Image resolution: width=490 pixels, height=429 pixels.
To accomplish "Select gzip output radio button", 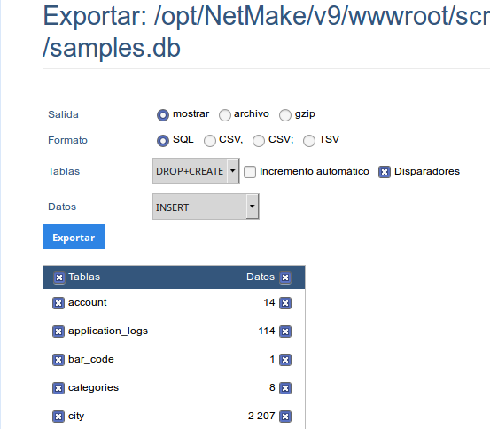I will tap(285, 115).
